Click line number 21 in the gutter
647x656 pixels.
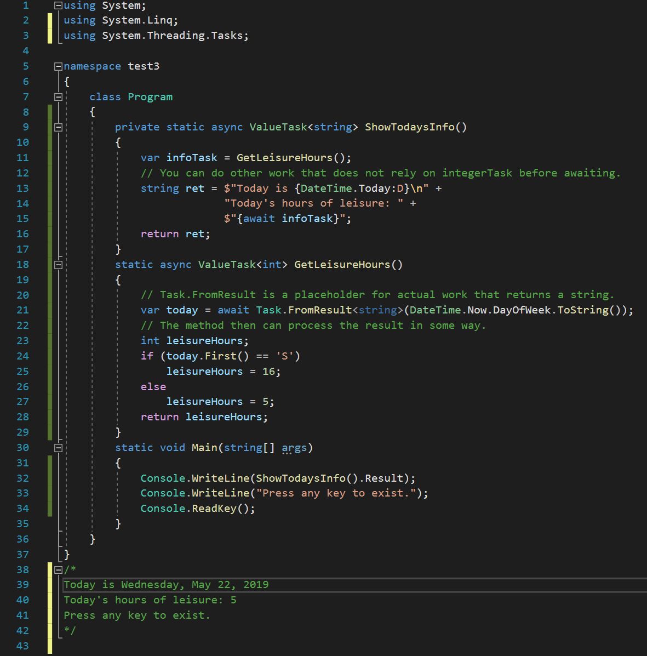tap(22, 310)
